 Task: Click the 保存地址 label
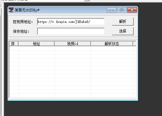pyautogui.click(x=21, y=31)
